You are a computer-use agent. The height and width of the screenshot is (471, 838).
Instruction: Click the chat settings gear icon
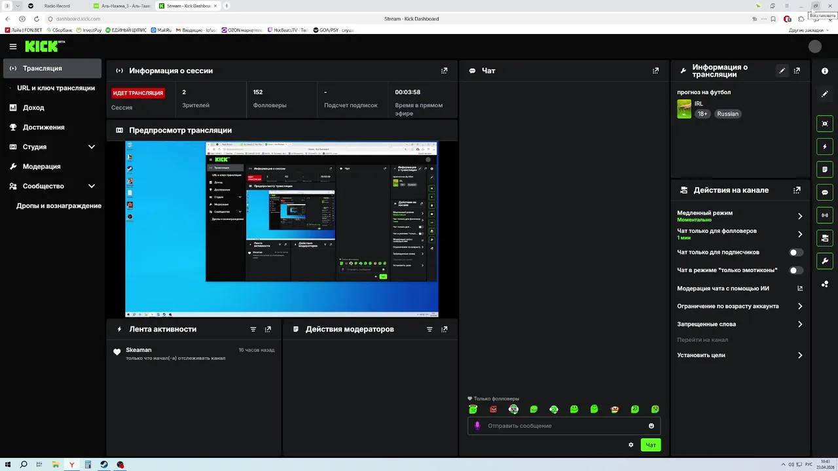tap(631, 445)
